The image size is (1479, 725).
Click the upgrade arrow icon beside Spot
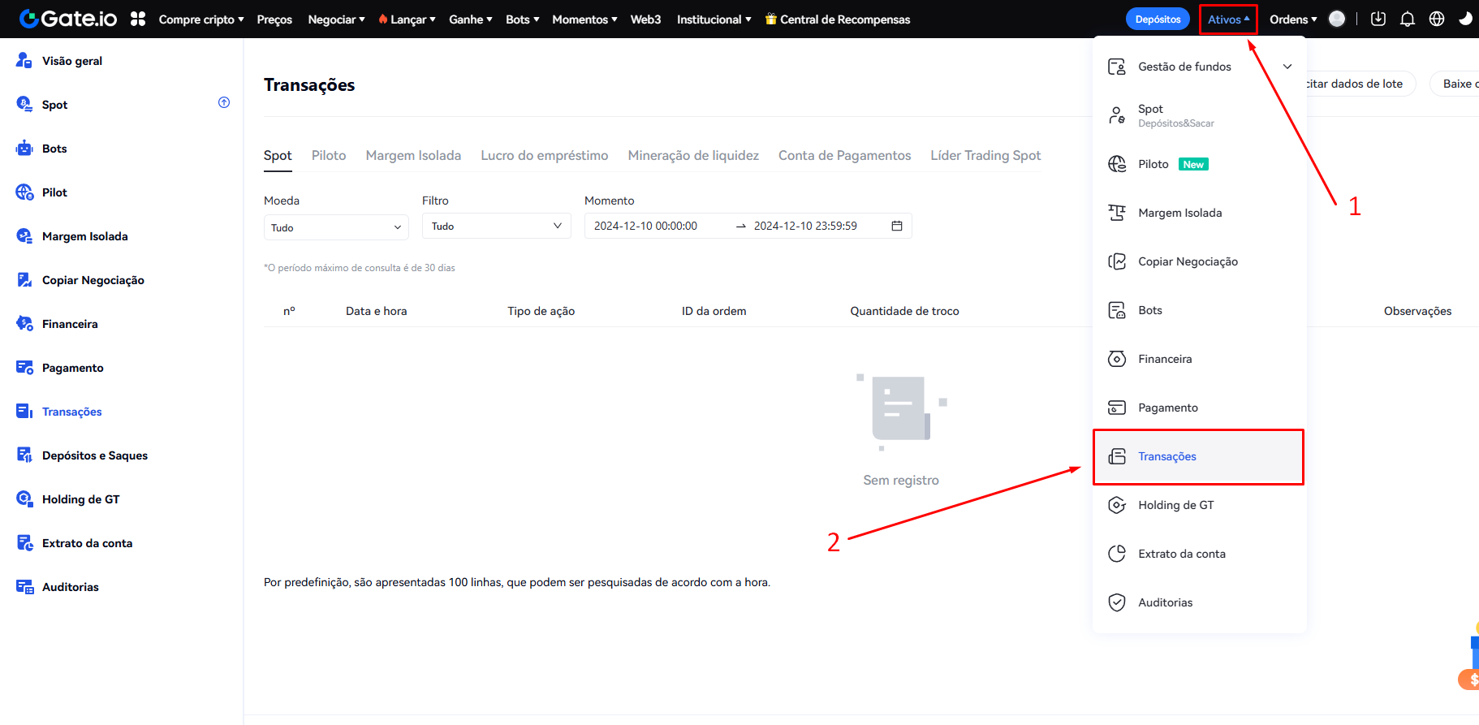coord(224,102)
